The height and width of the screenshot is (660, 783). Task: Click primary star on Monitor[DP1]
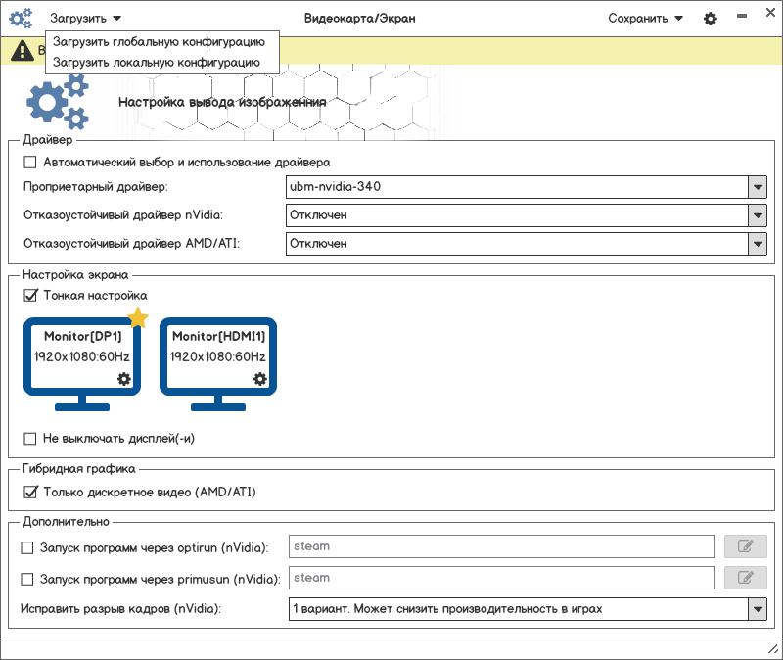(138, 318)
